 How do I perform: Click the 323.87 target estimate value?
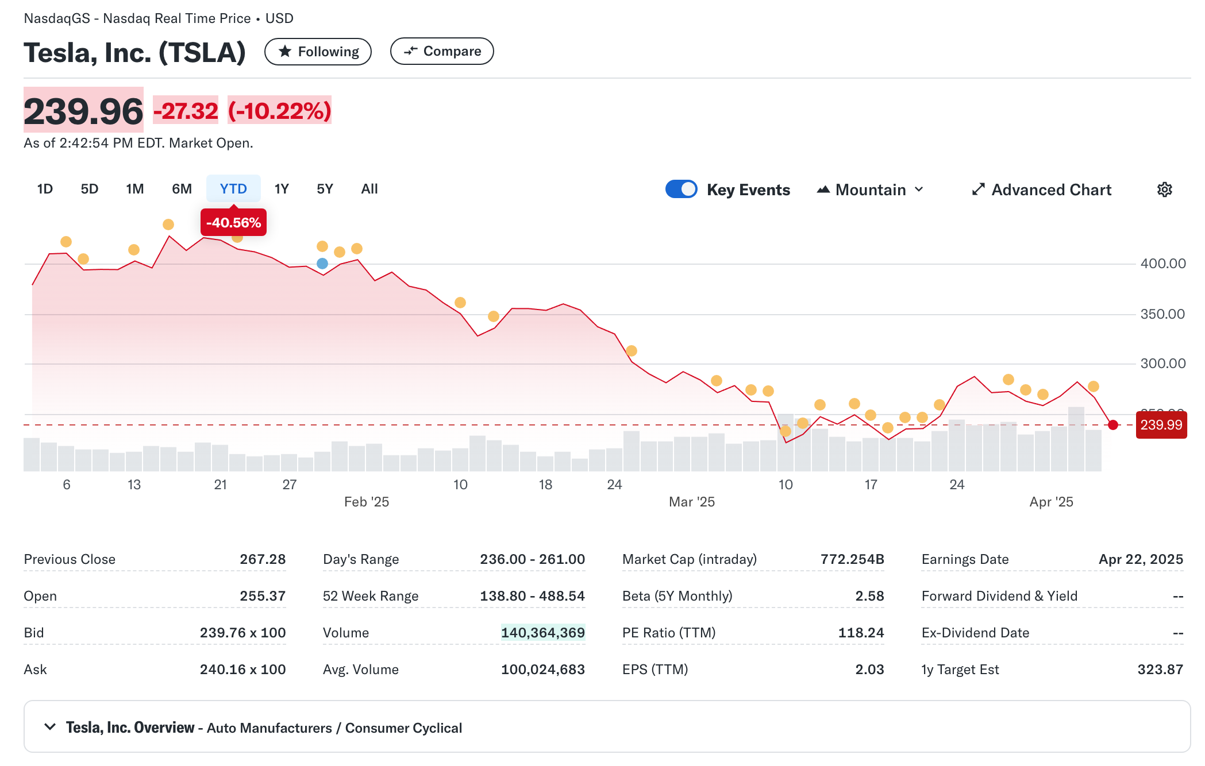coord(1160,670)
